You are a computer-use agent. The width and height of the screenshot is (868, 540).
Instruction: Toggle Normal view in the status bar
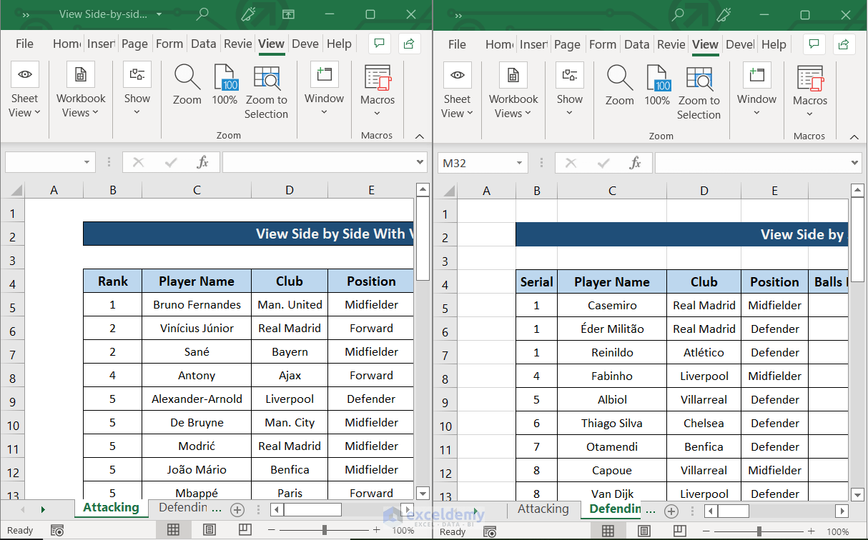tap(174, 529)
